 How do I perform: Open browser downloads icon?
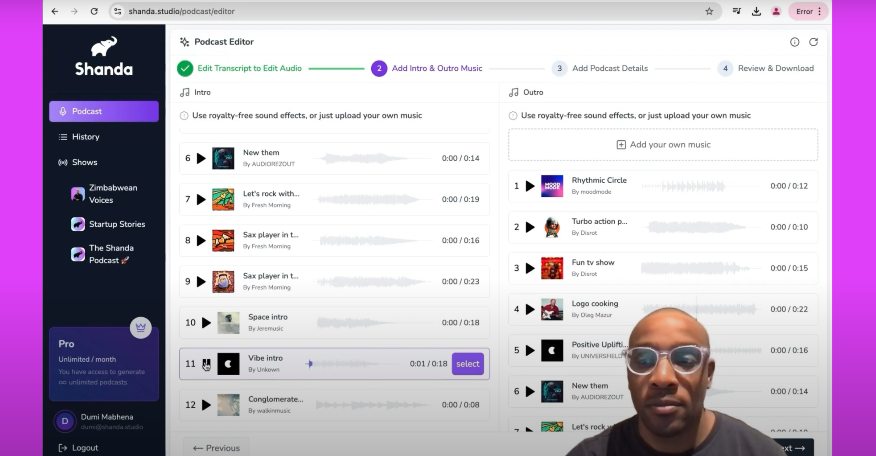pyautogui.click(x=756, y=11)
